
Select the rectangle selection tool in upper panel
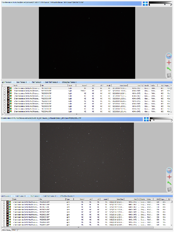coord(169,56)
